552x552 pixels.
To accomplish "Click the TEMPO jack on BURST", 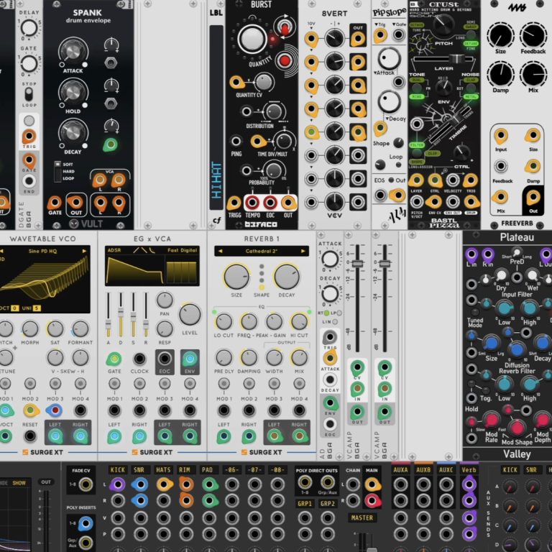I will 252,203.
